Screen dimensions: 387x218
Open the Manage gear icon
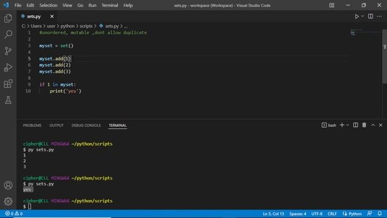8,201
